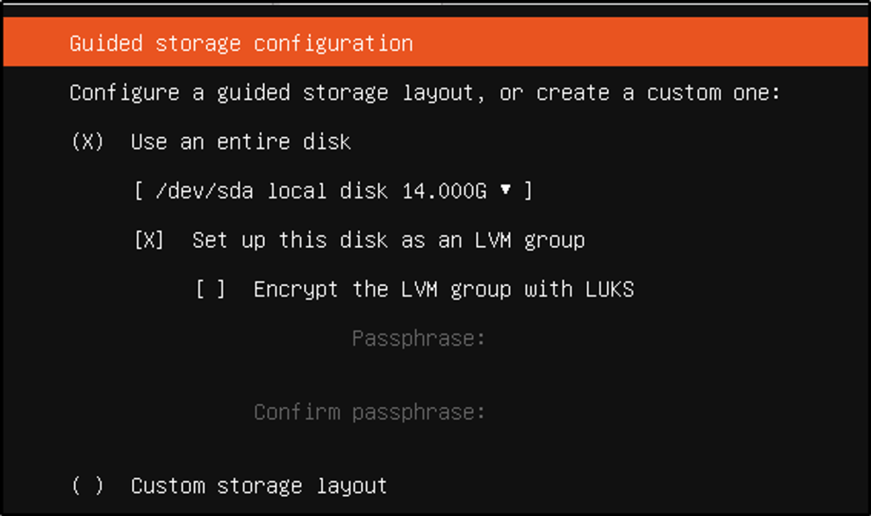Viewport: 871px width, 516px height.
Task: Choose the "Custom storage layout" radio button
Action: (x=88, y=486)
